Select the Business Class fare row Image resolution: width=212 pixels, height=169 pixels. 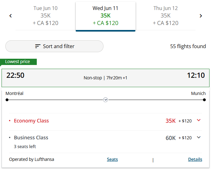105,142
